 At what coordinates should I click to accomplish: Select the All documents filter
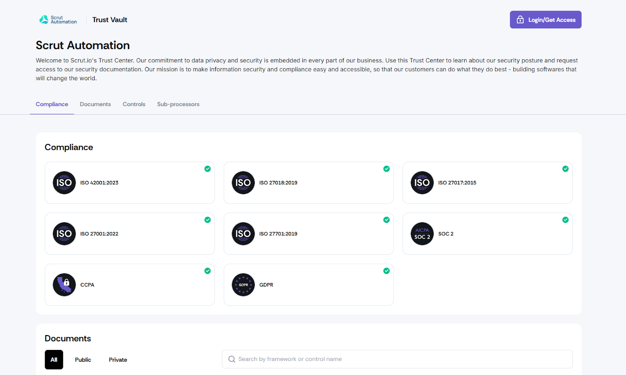54,359
